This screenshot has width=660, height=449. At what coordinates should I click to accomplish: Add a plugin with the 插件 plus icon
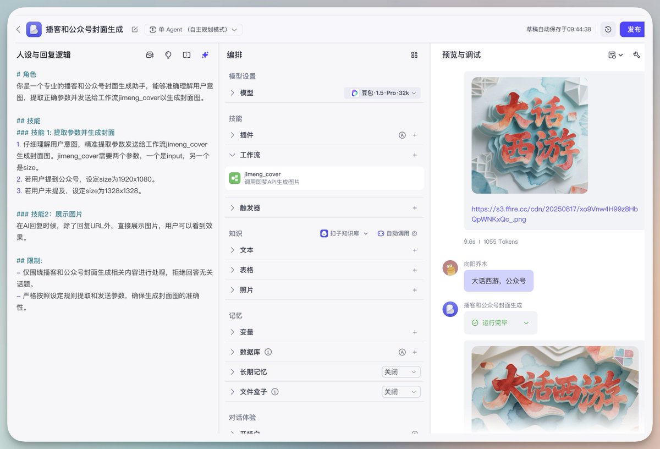coord(415,135)
